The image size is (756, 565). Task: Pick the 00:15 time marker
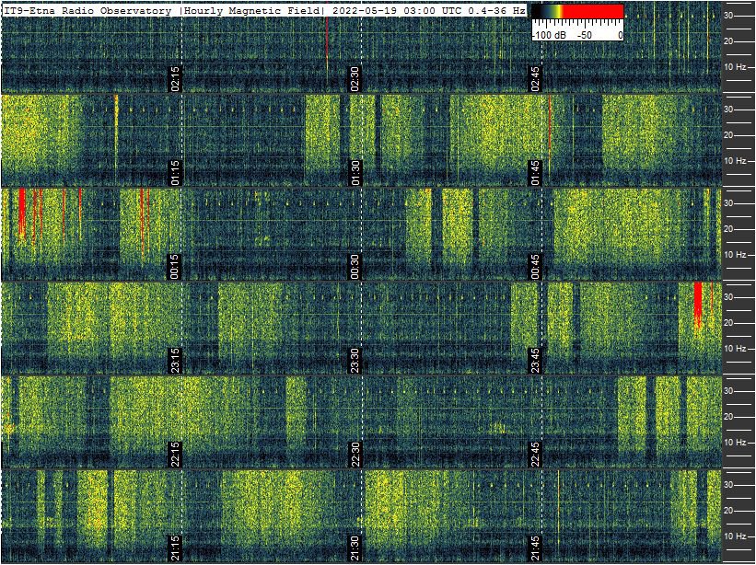pyautogui.click(x=175, y=266)
